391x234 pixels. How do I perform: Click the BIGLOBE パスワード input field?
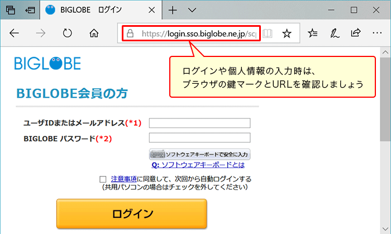[x=200, y=138]
